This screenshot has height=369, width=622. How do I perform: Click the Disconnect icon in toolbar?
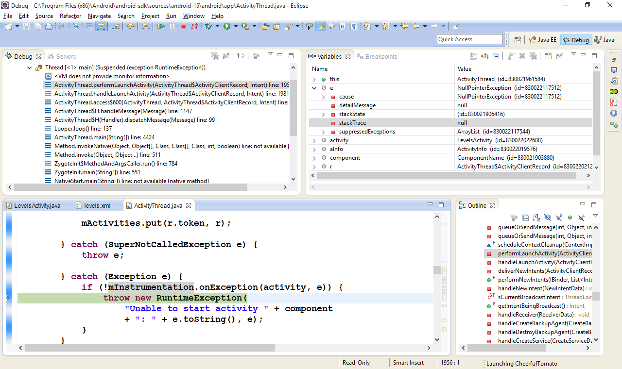(194, 26)
